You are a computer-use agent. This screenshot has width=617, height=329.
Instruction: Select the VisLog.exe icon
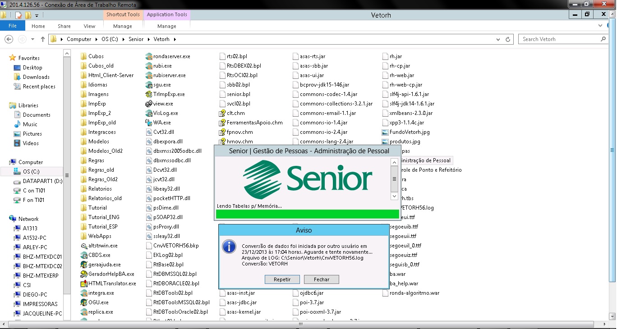tap(149, 113)
